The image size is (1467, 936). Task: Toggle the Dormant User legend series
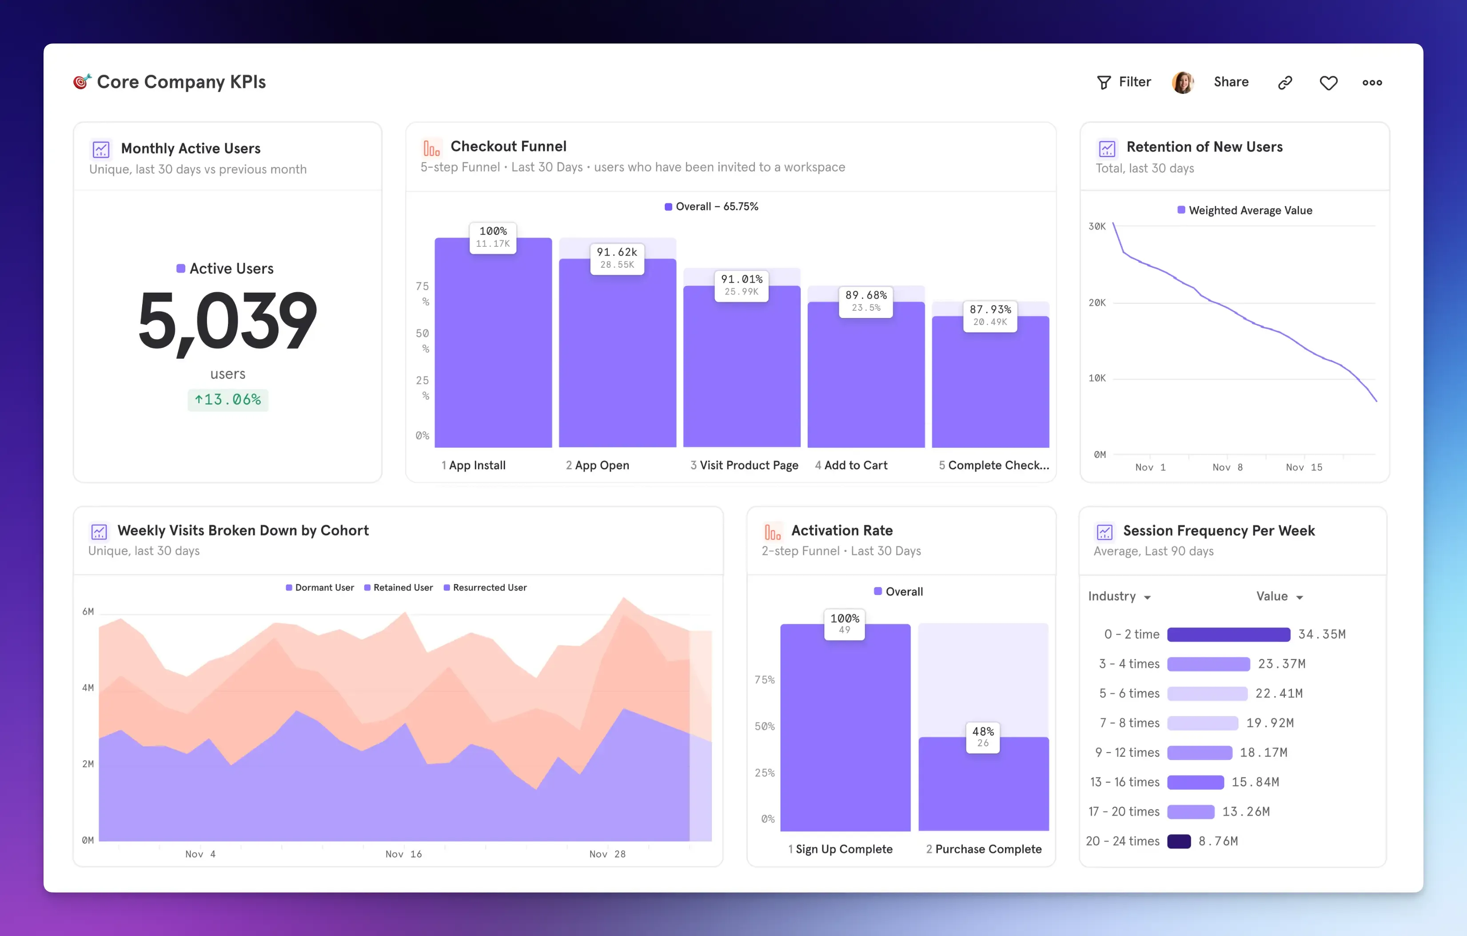tap(320, 588)
